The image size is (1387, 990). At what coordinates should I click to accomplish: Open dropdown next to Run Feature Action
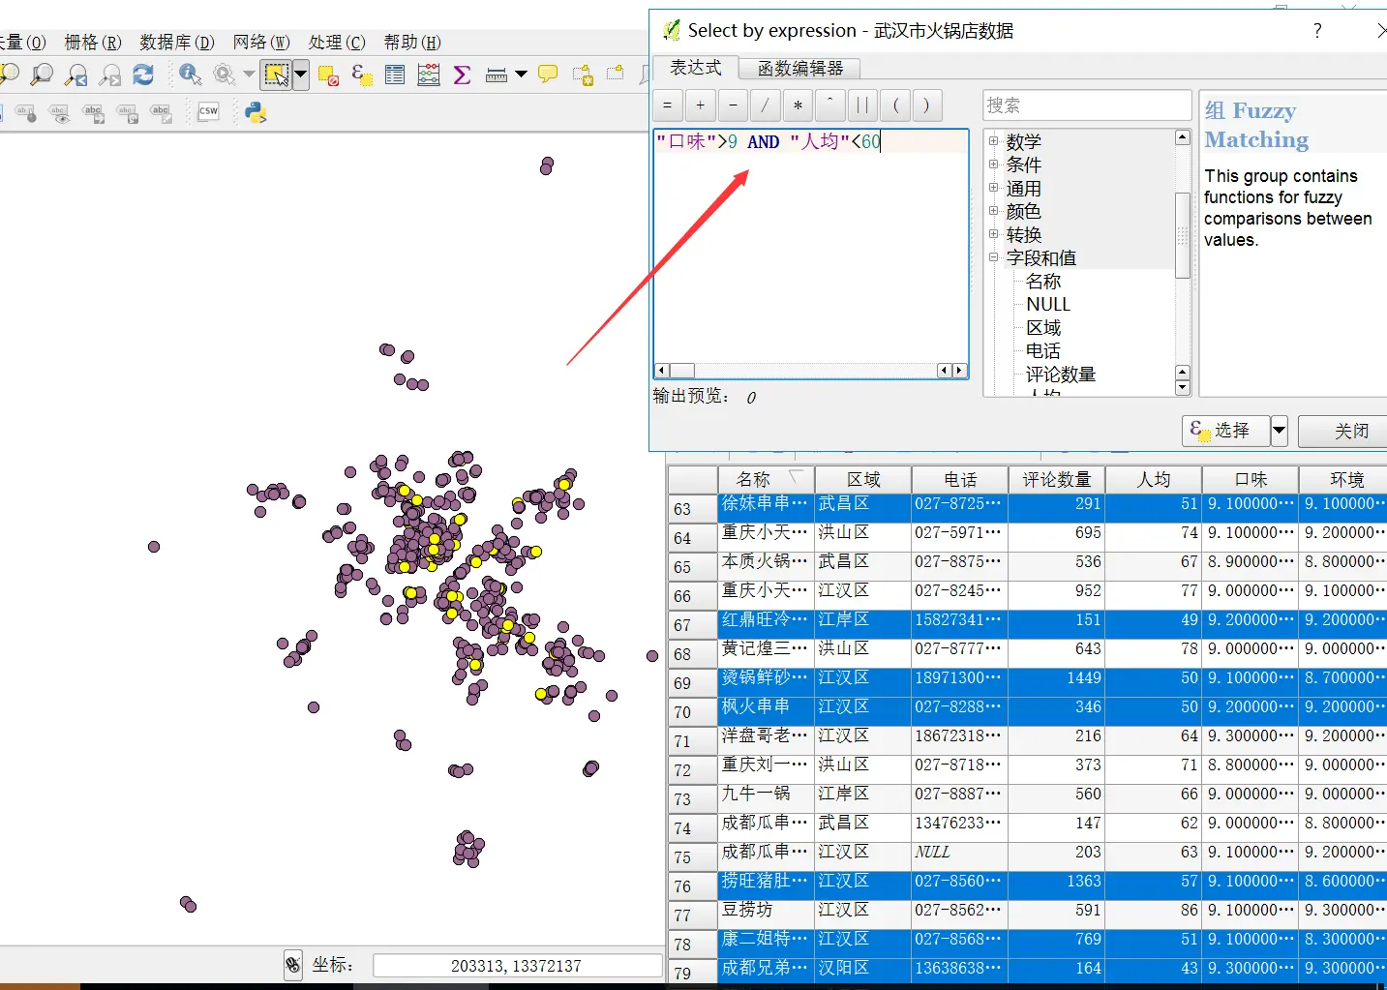click(x=249, y=75)
